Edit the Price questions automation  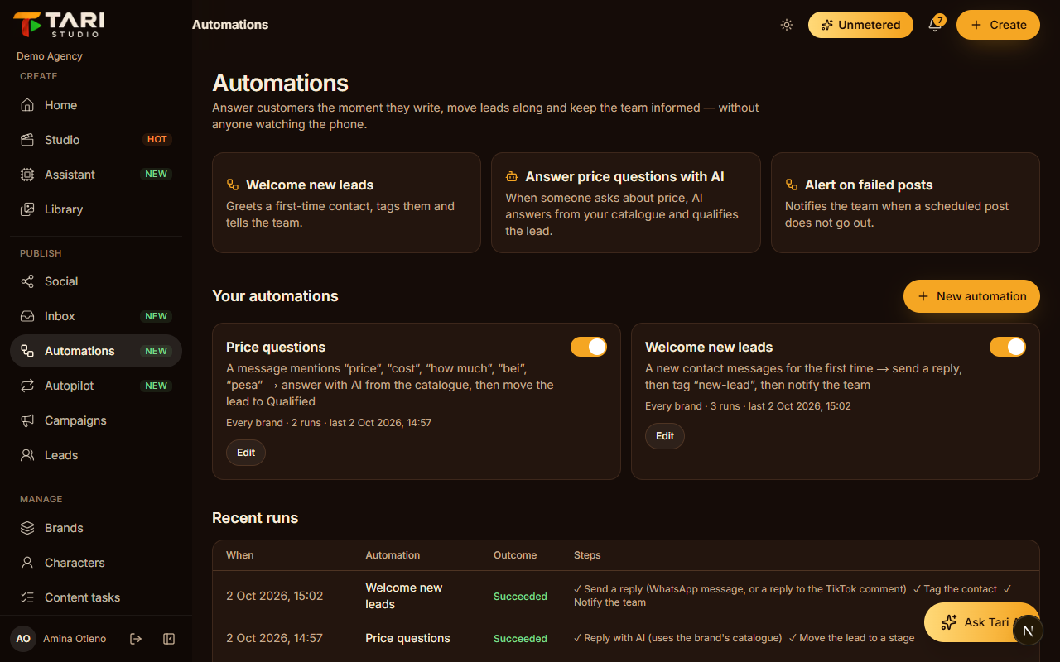pyautogui.click(x=246, y=453)
